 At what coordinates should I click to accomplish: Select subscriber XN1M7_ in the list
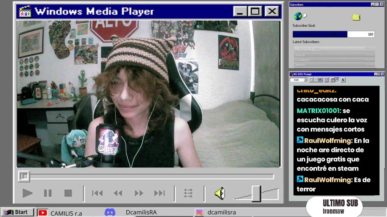335,65
